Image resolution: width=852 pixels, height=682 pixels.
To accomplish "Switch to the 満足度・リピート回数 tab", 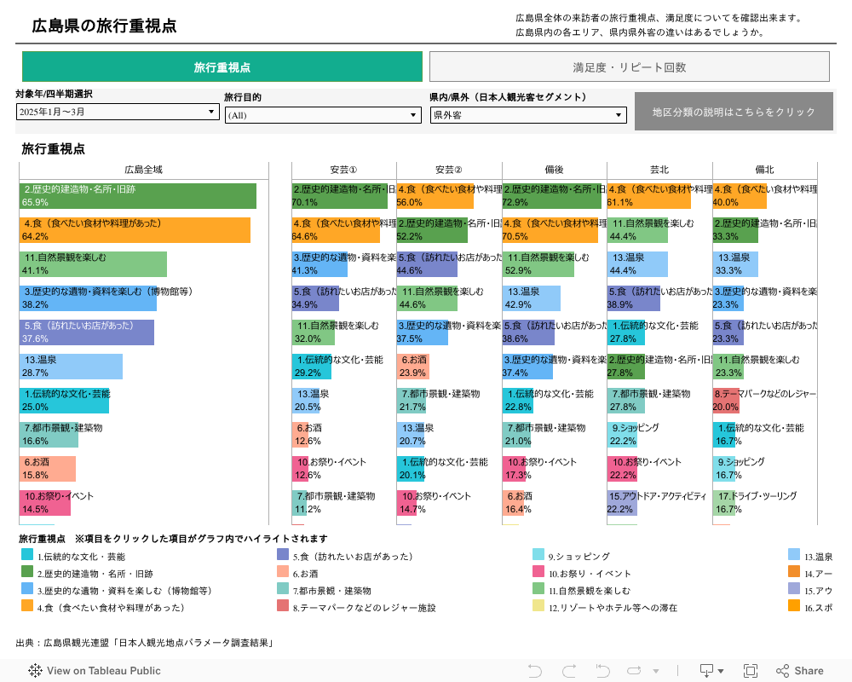I will (629, 67).
